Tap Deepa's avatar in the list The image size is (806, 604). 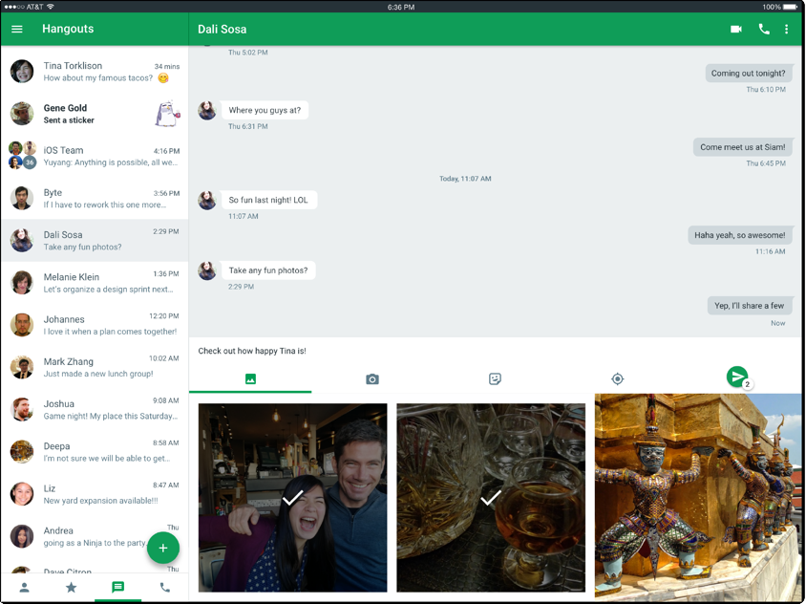[x=22, y=451]
